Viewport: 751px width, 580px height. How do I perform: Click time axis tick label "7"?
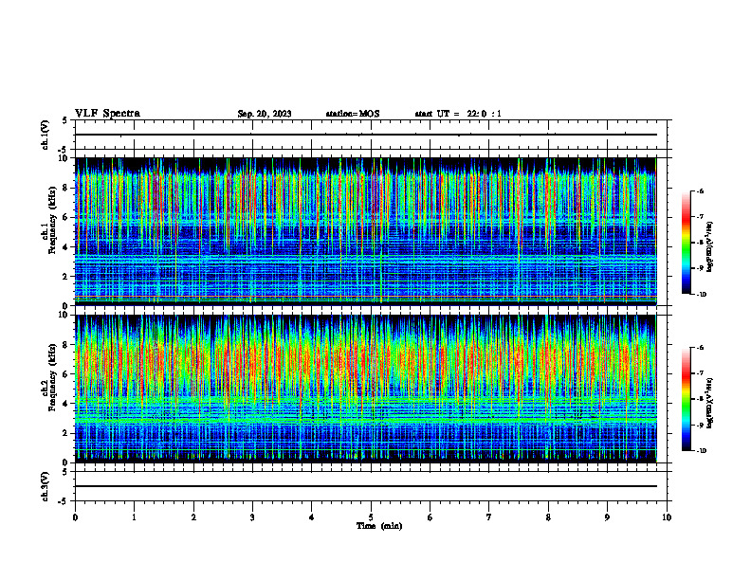pos(489,517)
